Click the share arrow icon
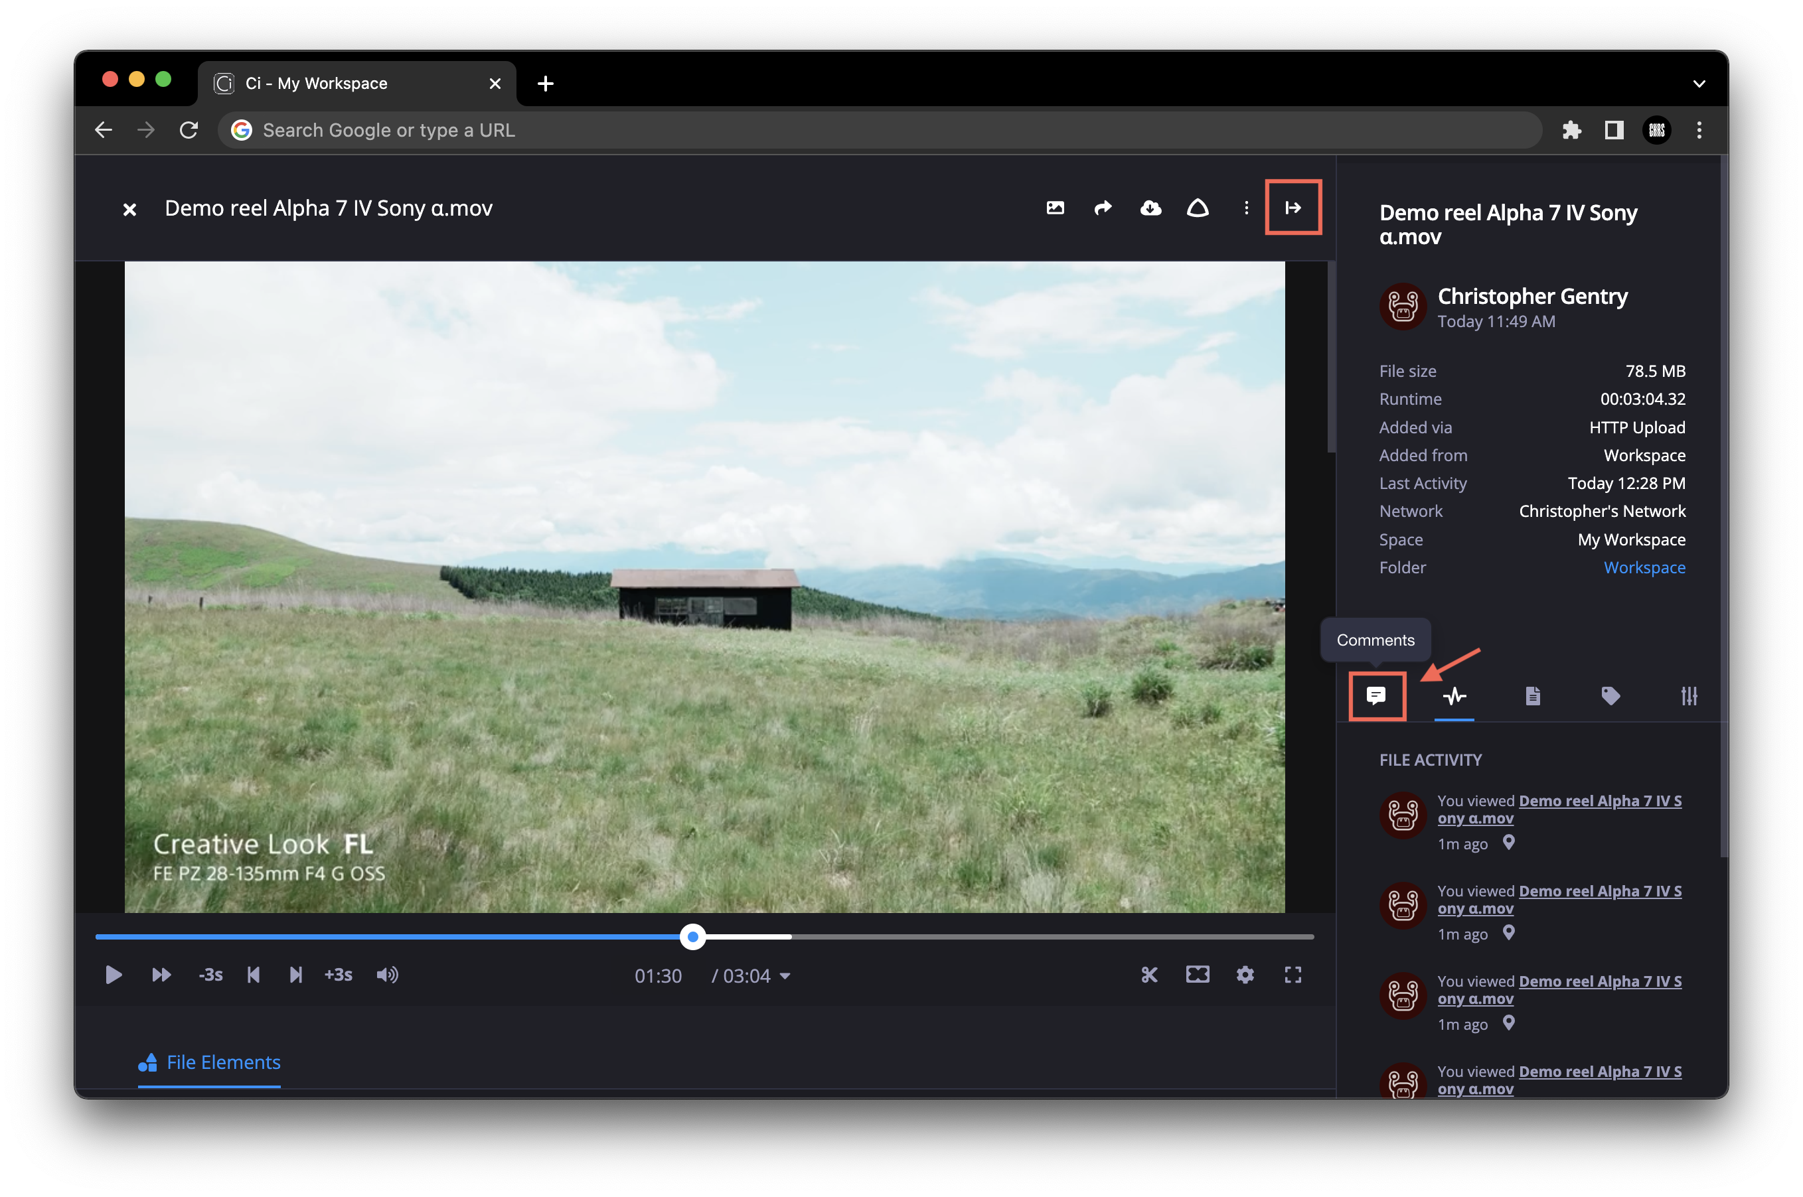The height and width of the screenshot is (1197, 1803). pos(1103,208)
